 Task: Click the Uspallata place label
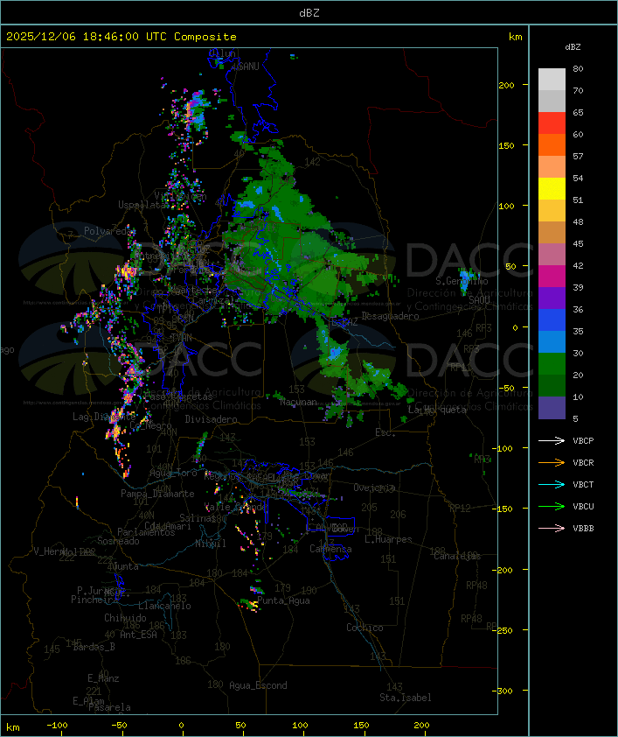(x=142, y=205)
